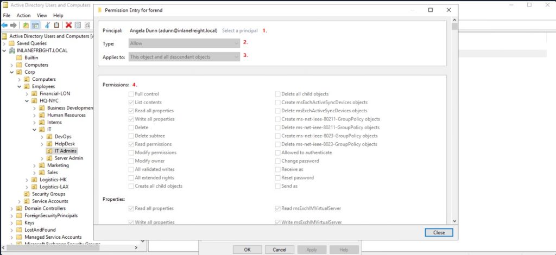The width and height of the screenshot is (556, 255).
Task: Click the Properties sheet toolbar icon
Action: tap(78, 25)
